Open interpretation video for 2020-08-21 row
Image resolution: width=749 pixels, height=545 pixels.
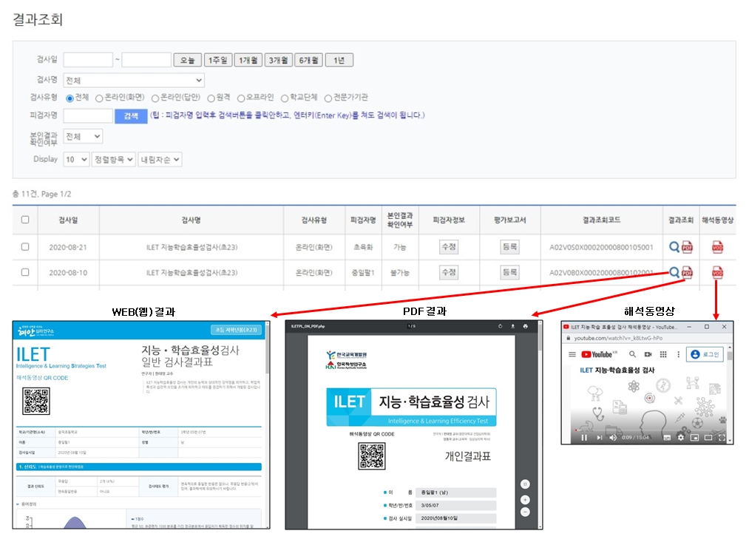(x=717, y=247)
